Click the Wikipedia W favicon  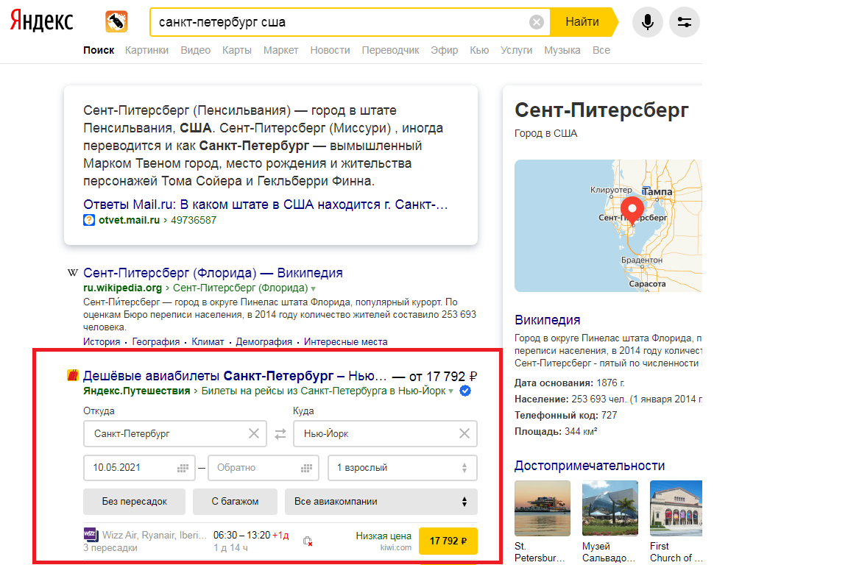72,272
